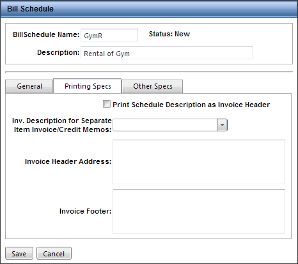
Task: Expand the Inv. Description dropdown arrow
Action: (222, 125)
